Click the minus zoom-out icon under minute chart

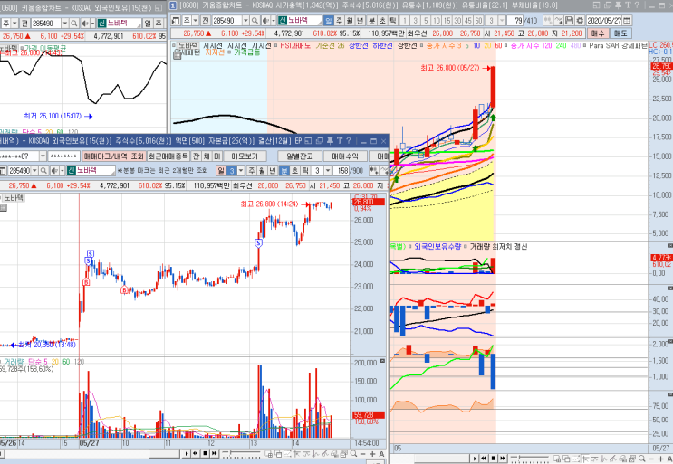(x=363, y=454)
